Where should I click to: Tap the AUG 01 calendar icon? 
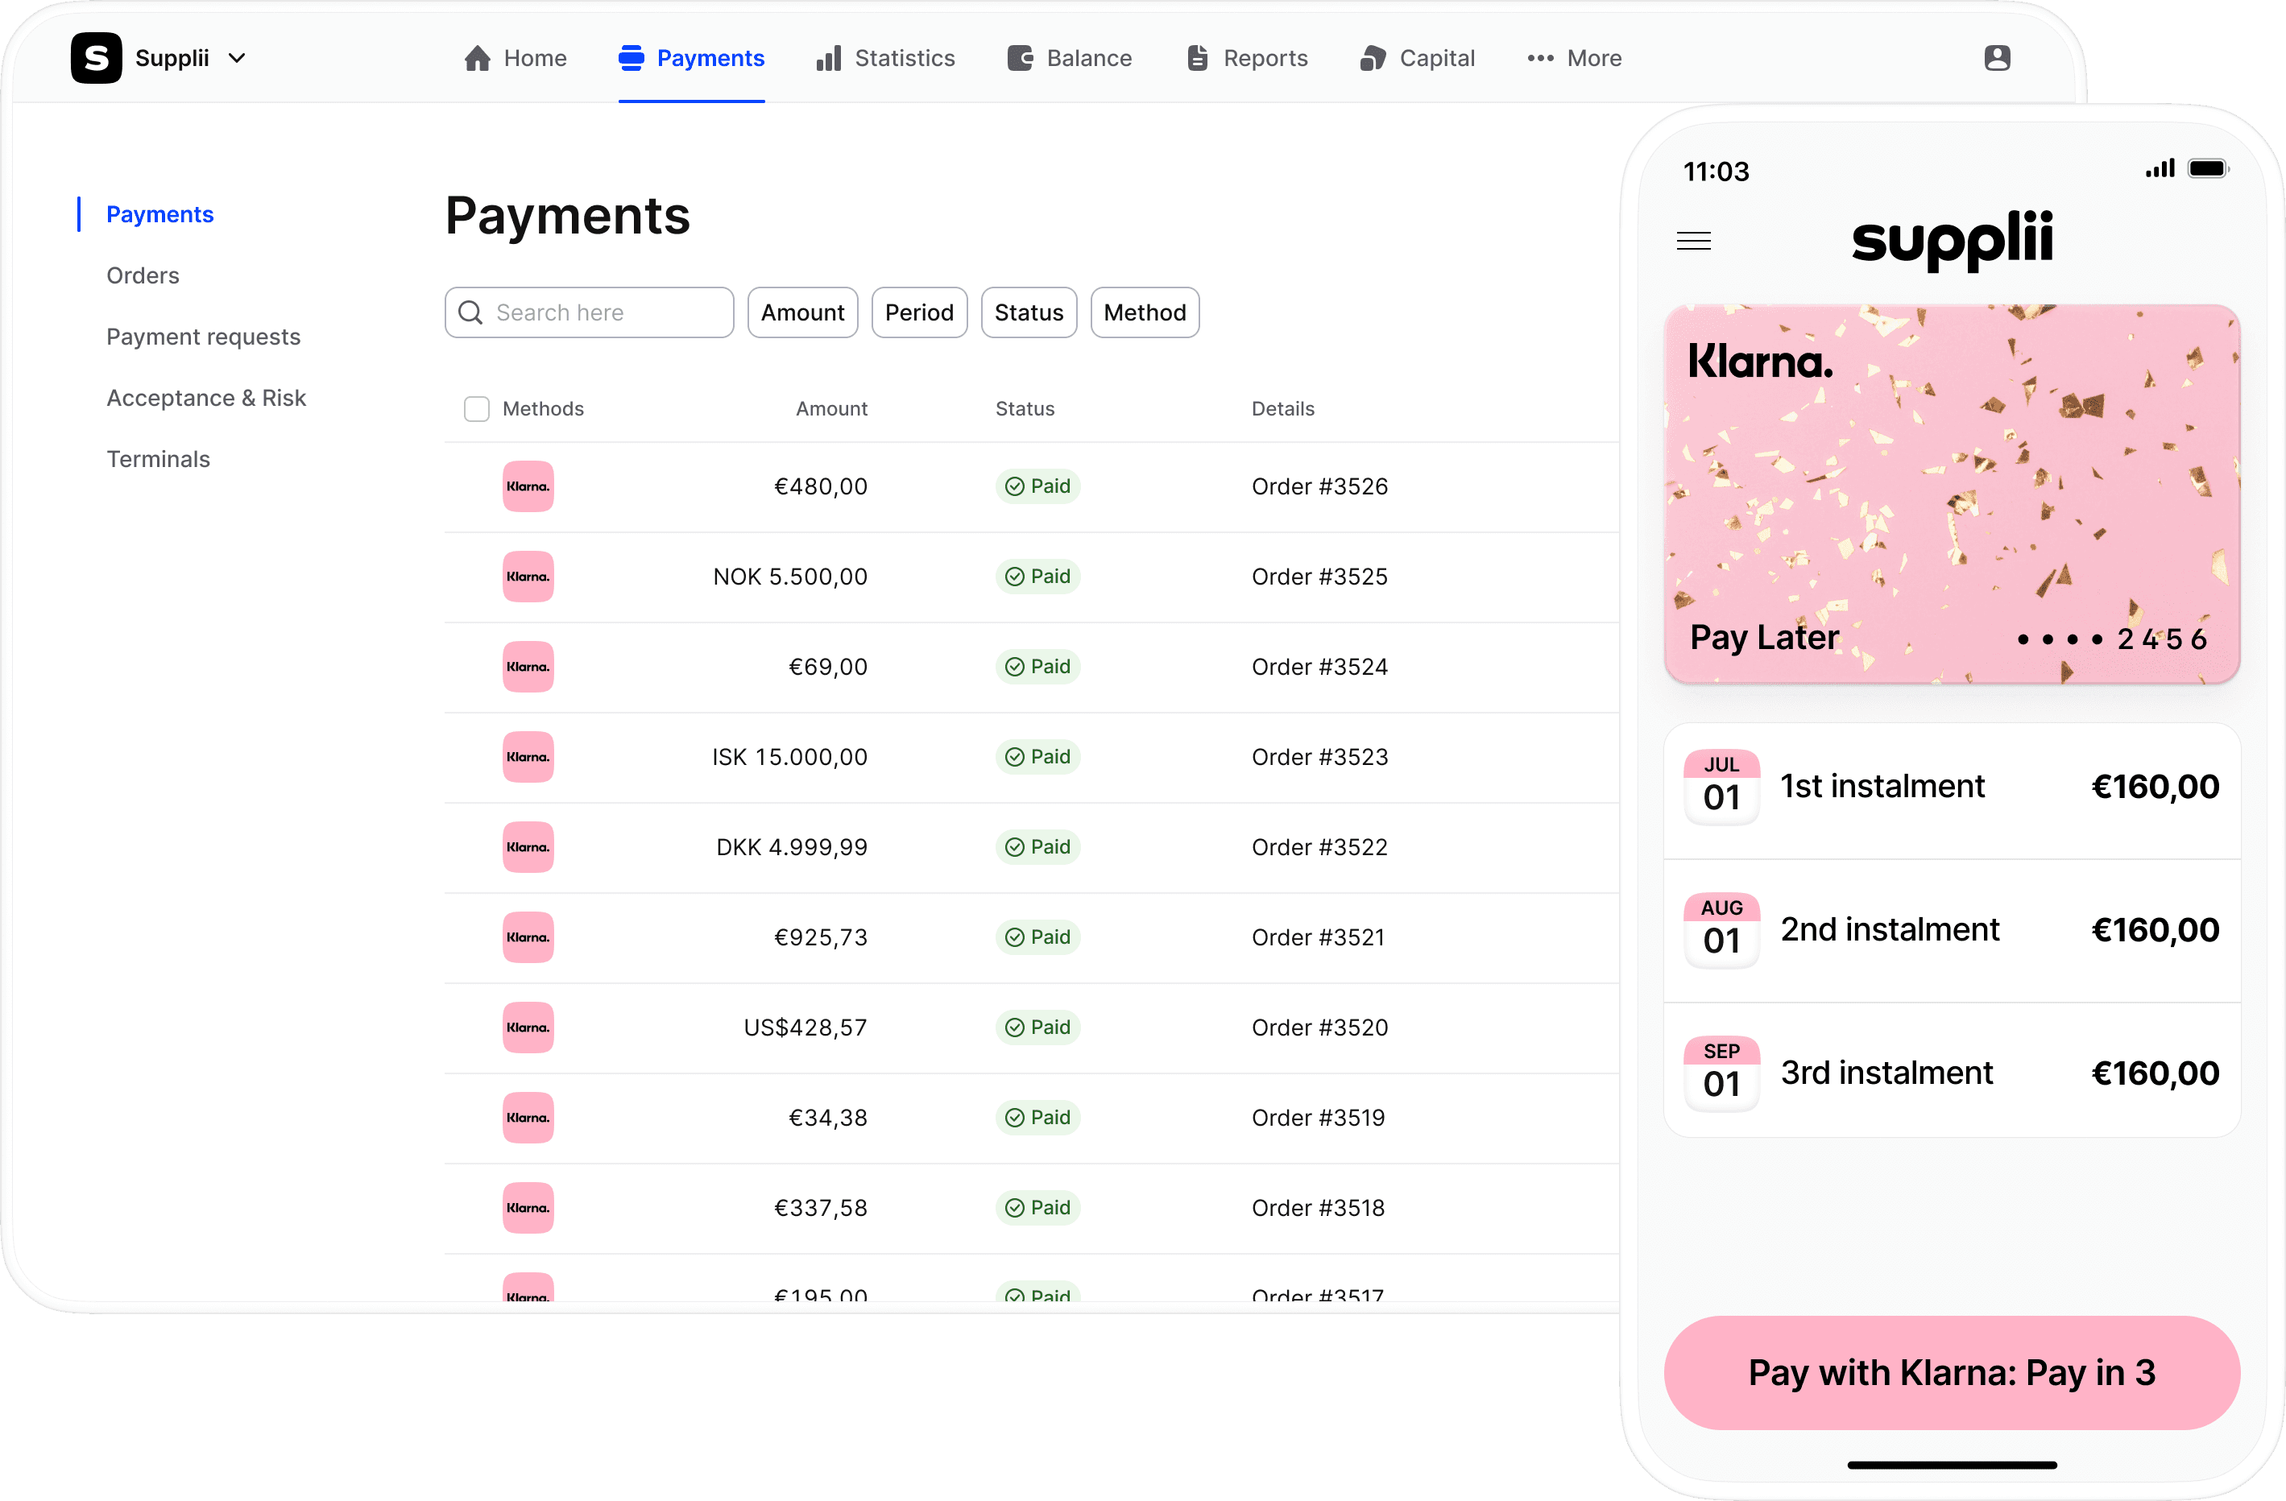[1721, 929]
